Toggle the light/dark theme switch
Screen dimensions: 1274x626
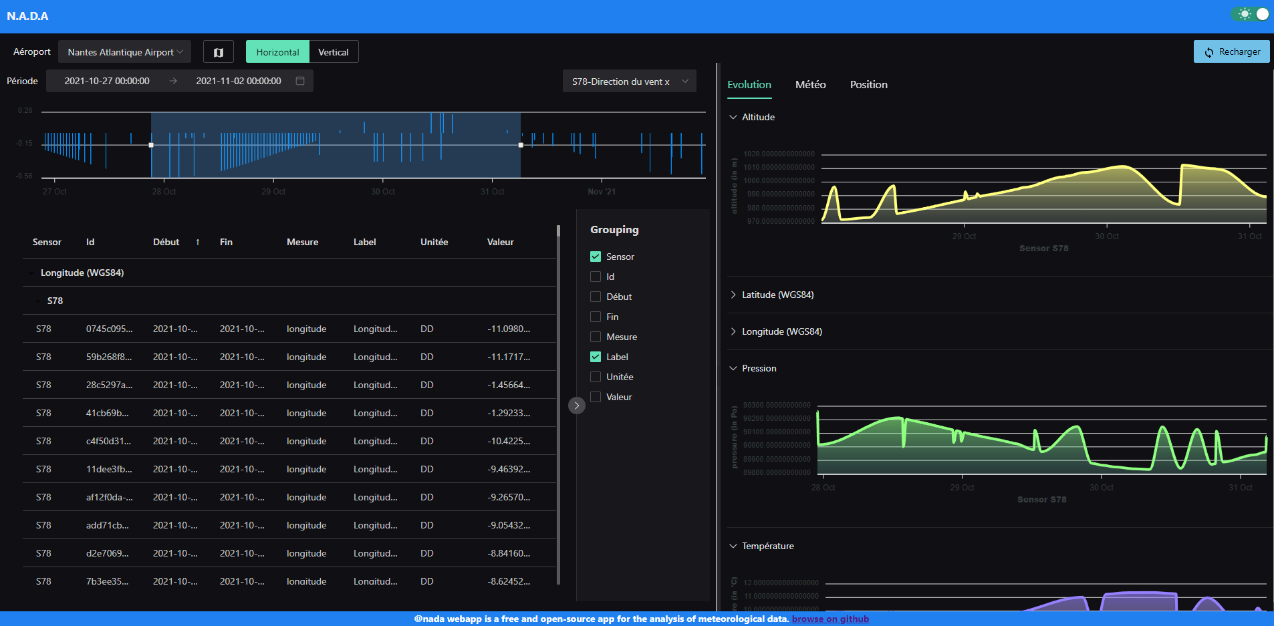pyautogui.click(x=1250, y=14)
